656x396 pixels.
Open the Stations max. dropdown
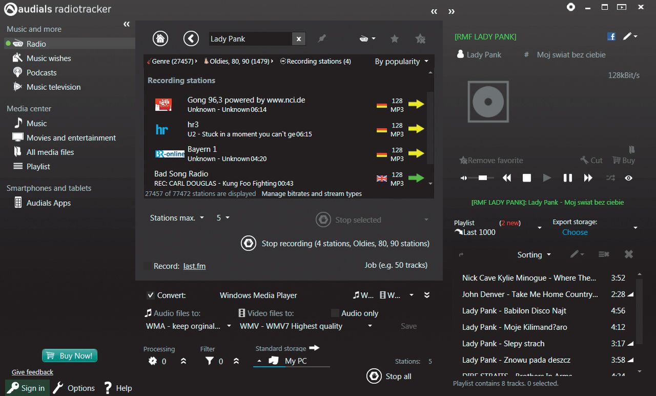pos(177,217)
